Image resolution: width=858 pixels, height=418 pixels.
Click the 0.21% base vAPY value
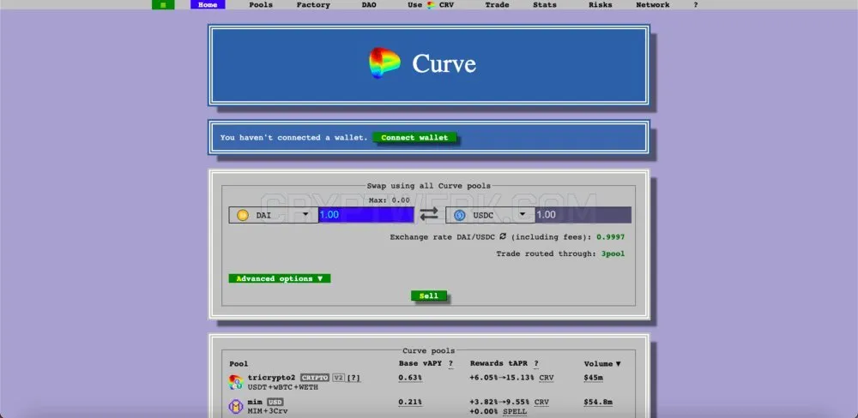(x=410, y=402)
